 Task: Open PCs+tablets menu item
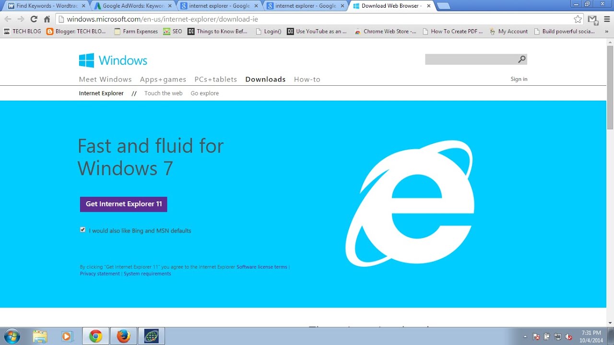[x=216, y=80]
